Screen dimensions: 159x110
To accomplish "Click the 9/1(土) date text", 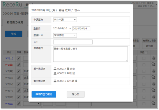I will pyautogui.click(x=9, y=58).
